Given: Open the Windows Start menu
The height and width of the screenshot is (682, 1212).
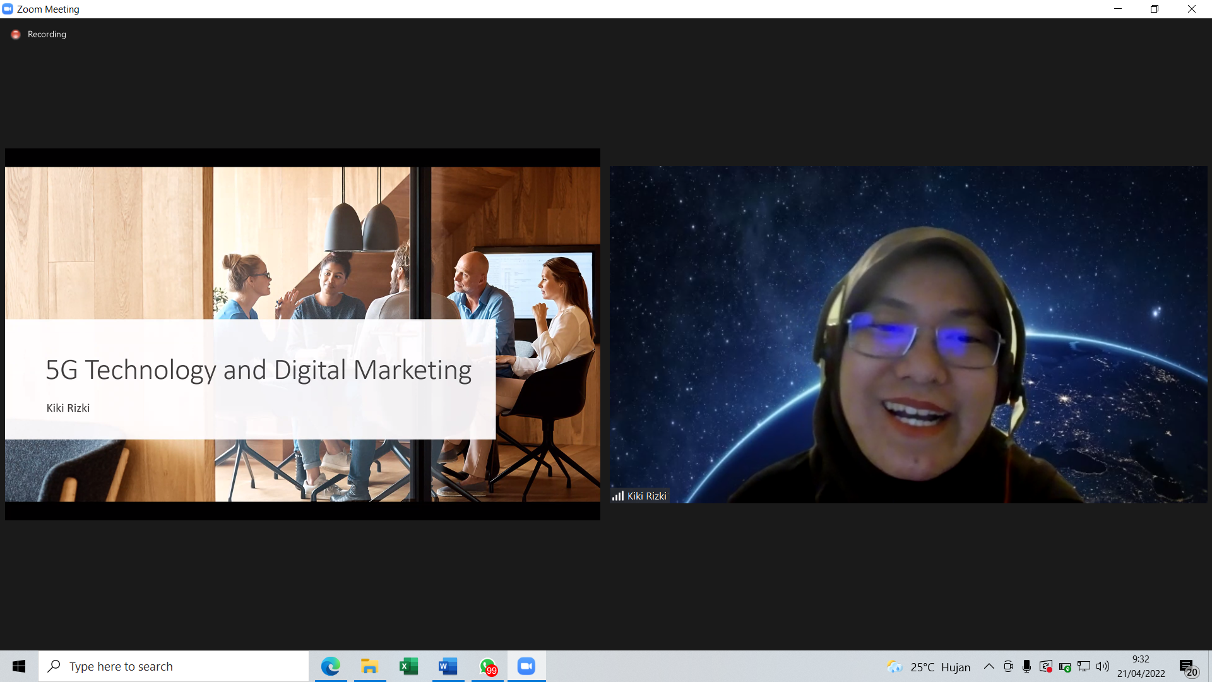Looking at the screenshot, I should [x=19, y=666].
